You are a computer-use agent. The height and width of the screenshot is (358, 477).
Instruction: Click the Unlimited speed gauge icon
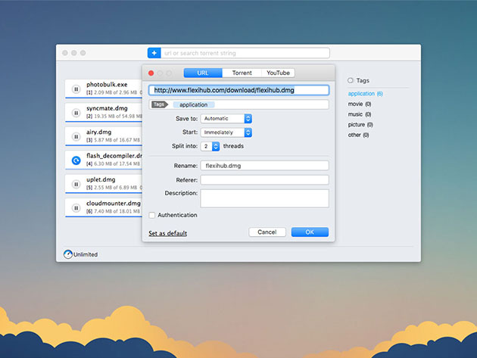67,254
